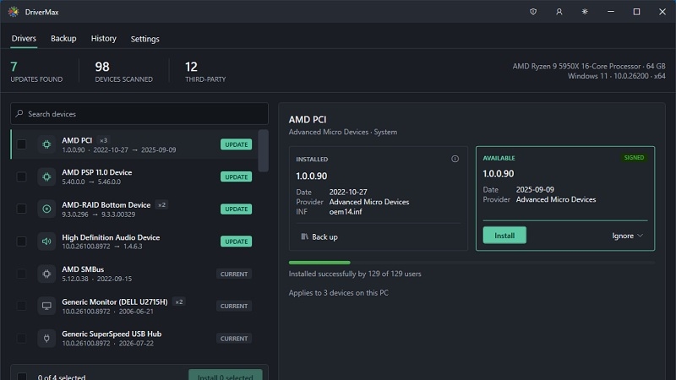Click the Install button for AMD PCI
676x380 pixels.
(x=504, y=236)
